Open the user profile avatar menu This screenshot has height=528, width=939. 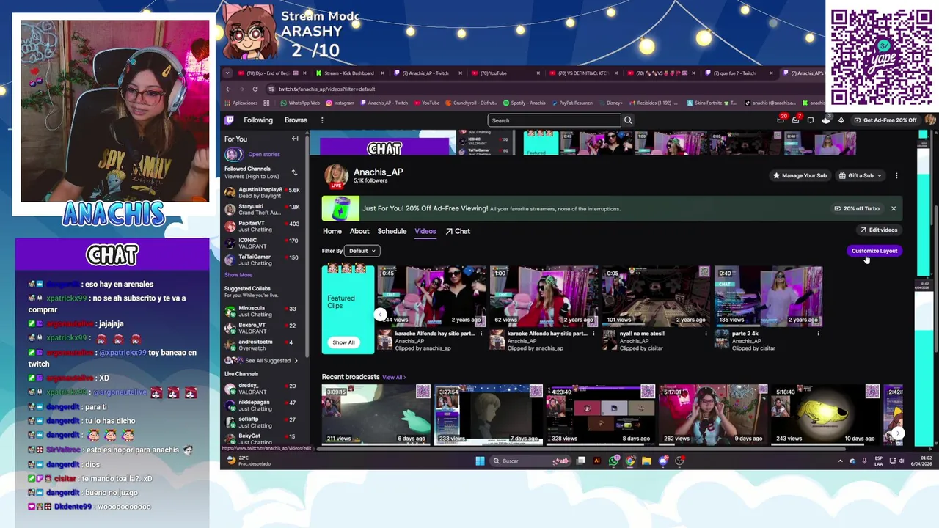[x=930, y=120]
